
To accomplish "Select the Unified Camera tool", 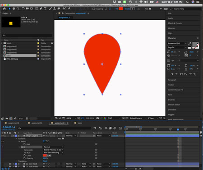I will [27, 9].
